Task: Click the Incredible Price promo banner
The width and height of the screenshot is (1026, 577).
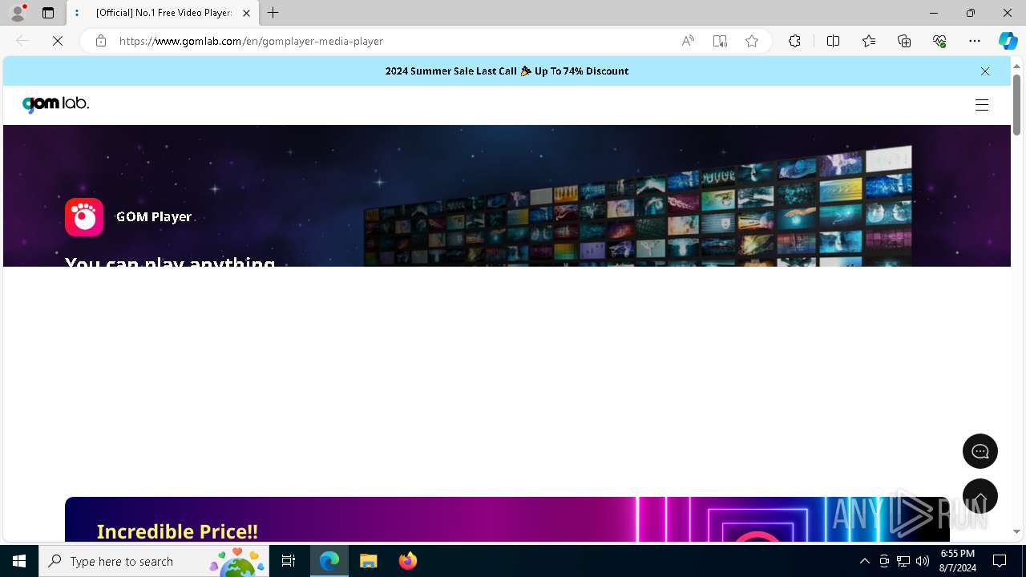Action: 507,519
